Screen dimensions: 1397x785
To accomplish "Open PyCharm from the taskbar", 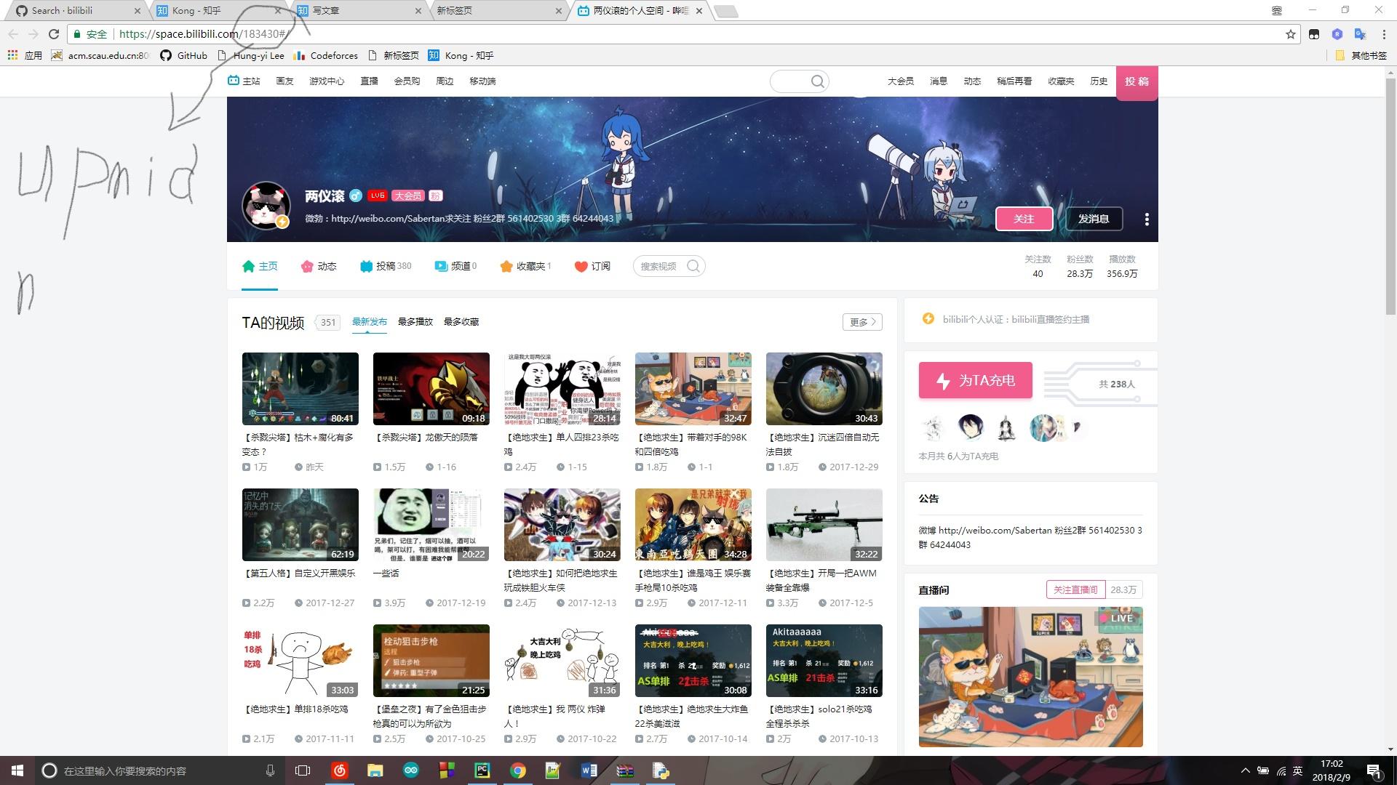I will coord(482,770).
